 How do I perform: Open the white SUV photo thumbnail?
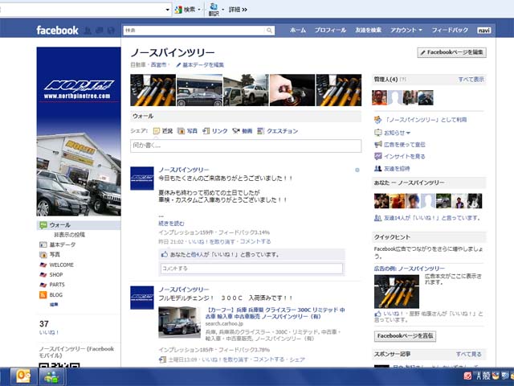click(x=246, y=90)
